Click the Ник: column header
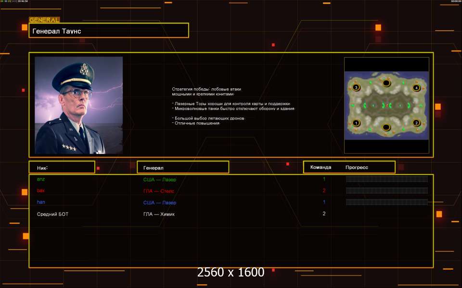The height and width of the screenshot is (288, 462). (x=62, y=168)
